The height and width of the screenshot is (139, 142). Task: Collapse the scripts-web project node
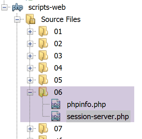4,7
